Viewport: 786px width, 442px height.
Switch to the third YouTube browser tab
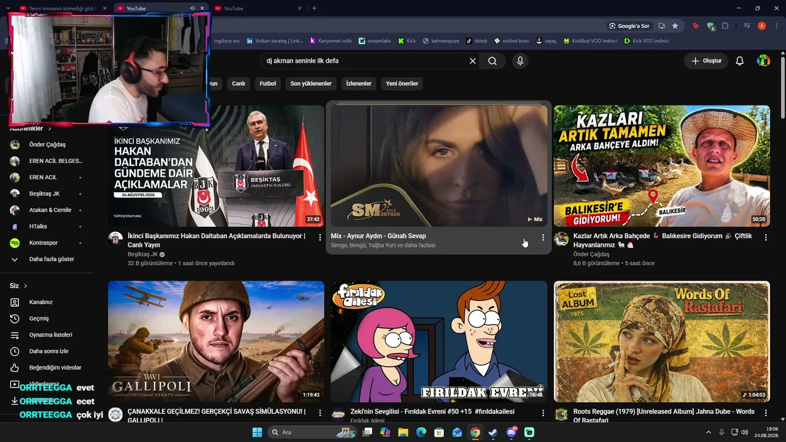258,9
